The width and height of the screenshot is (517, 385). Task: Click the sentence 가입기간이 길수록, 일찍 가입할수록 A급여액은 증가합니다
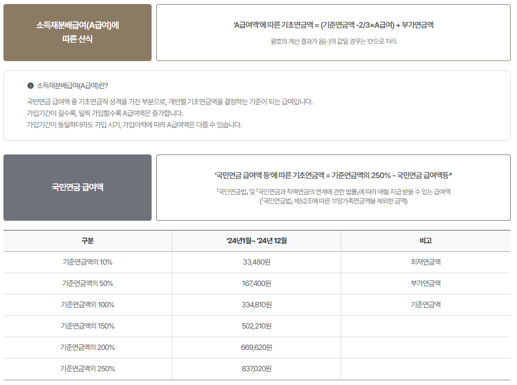point(105,114)
